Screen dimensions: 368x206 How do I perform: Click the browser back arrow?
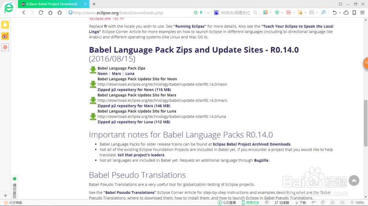click(x=24, y=12)
